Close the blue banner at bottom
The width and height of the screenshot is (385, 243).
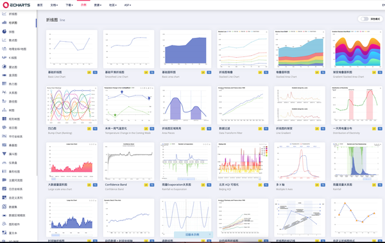coord(210,235)
